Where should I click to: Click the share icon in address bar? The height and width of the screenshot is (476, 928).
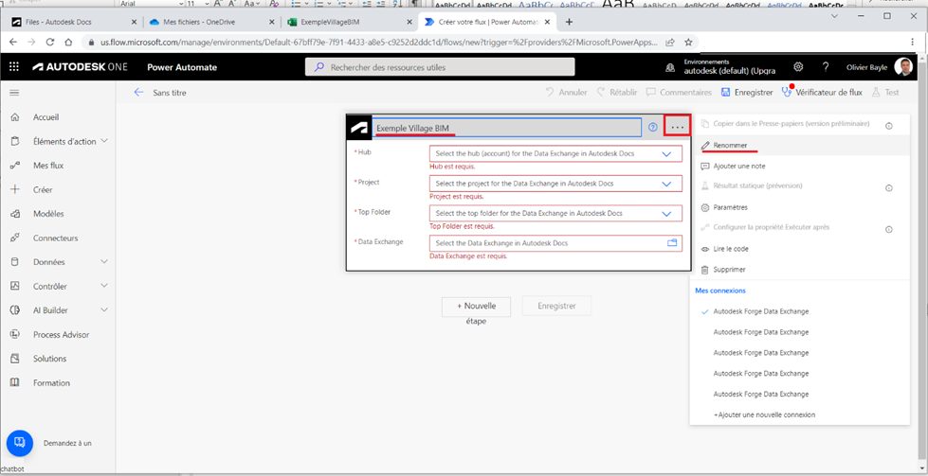670,43
